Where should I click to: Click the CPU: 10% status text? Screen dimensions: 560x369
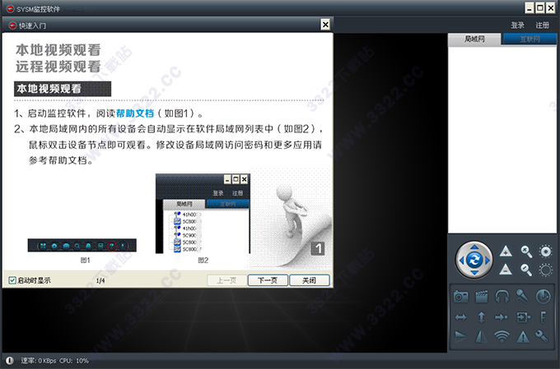pos(74,361)
